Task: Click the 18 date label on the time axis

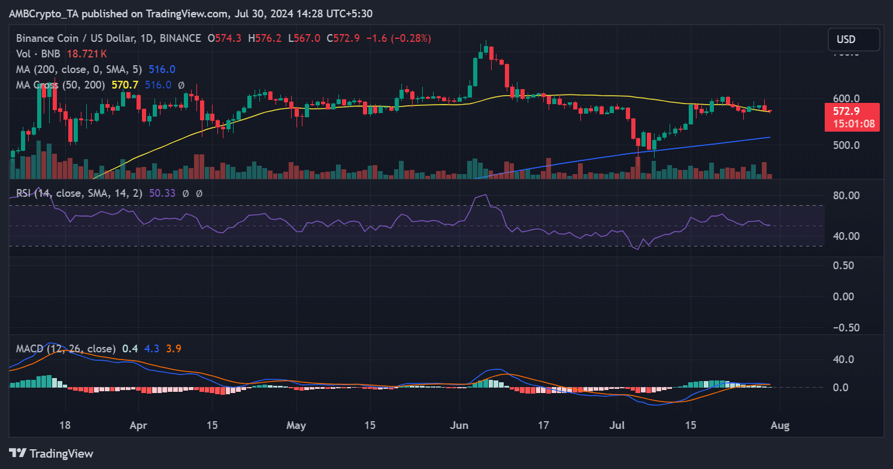Action: 65,425
